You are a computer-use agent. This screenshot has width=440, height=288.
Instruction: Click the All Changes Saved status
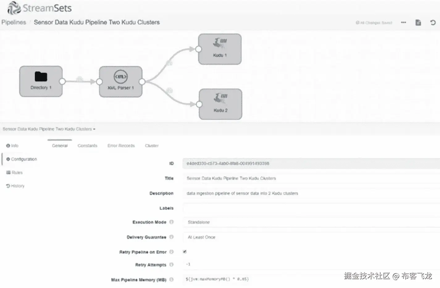pos(374,23)
